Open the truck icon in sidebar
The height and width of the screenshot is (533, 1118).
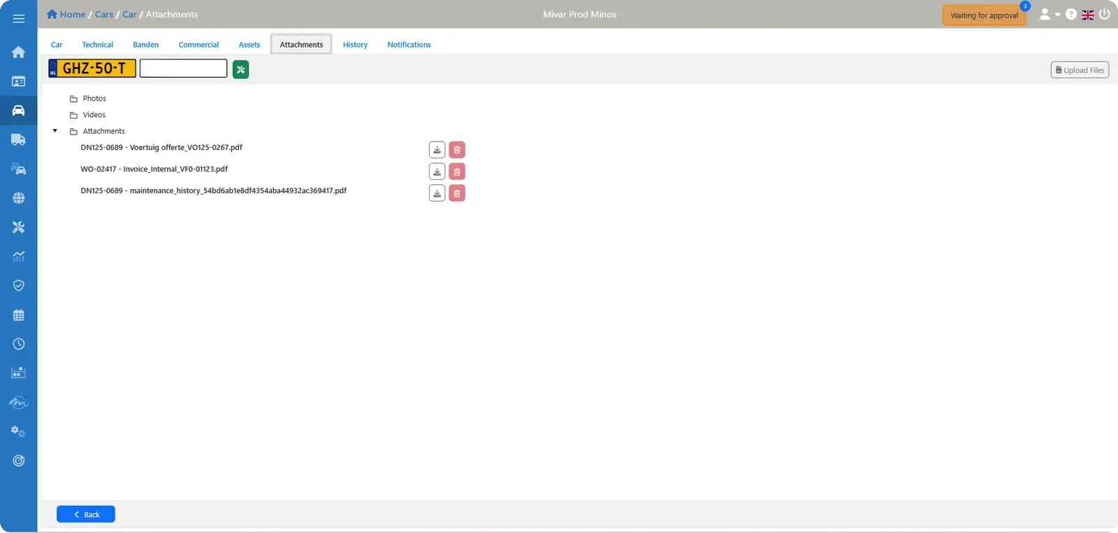(x=19, y=140)
